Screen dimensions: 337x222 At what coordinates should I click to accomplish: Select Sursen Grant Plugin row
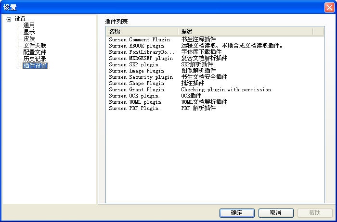[x=136, y=89]
